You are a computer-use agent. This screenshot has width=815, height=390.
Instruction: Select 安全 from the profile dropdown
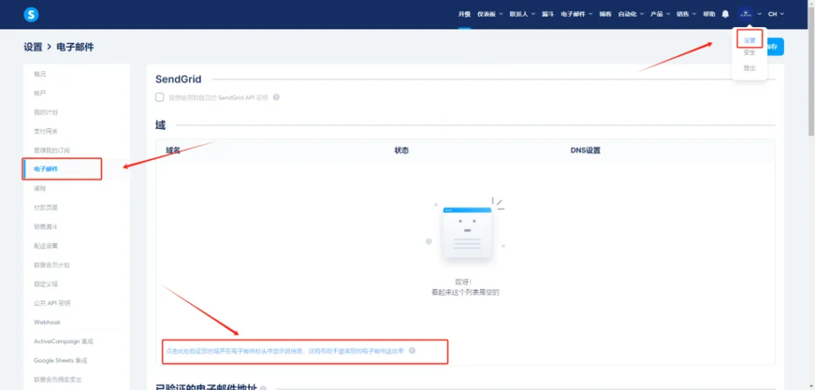click(750, 52)
